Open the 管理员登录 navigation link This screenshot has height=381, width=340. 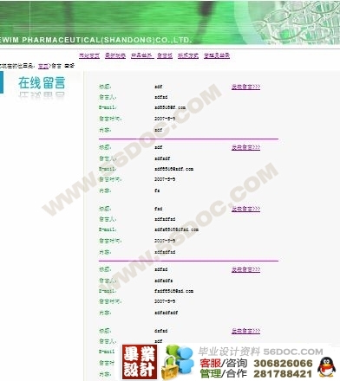[x=217, y=55]
